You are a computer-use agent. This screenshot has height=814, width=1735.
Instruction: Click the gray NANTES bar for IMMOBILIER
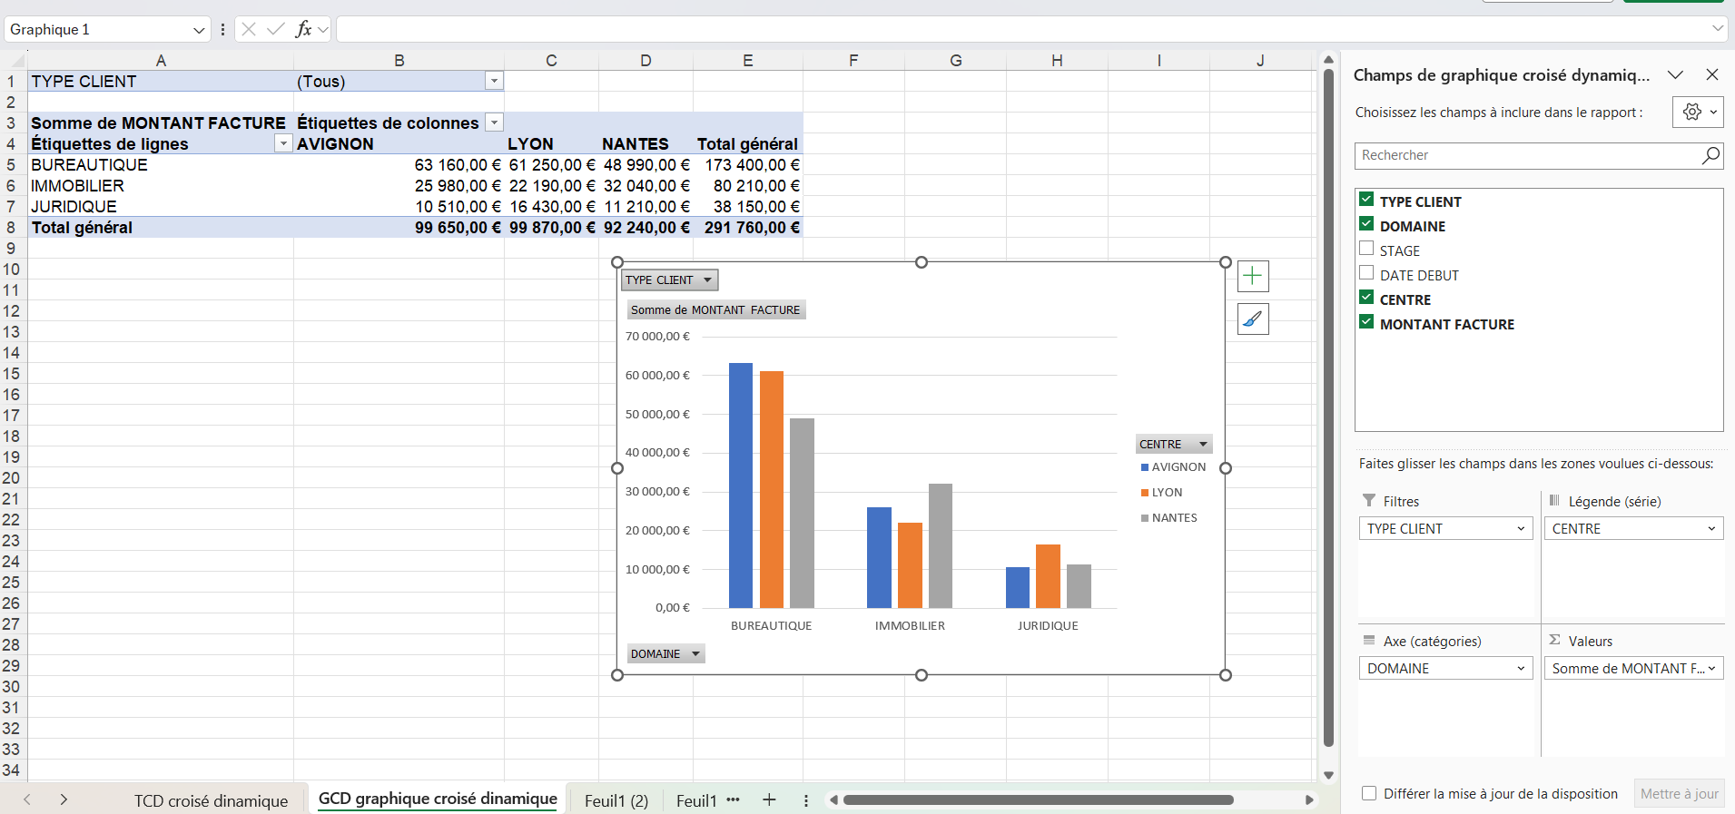click(941, 545)
